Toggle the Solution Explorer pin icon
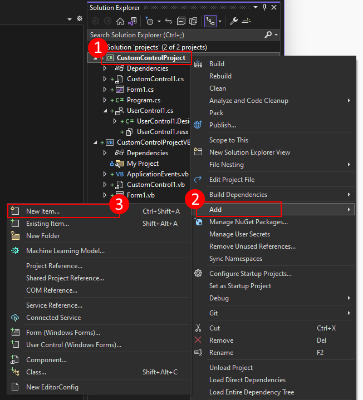The image size is (363, 400). (x=264, y=8)
